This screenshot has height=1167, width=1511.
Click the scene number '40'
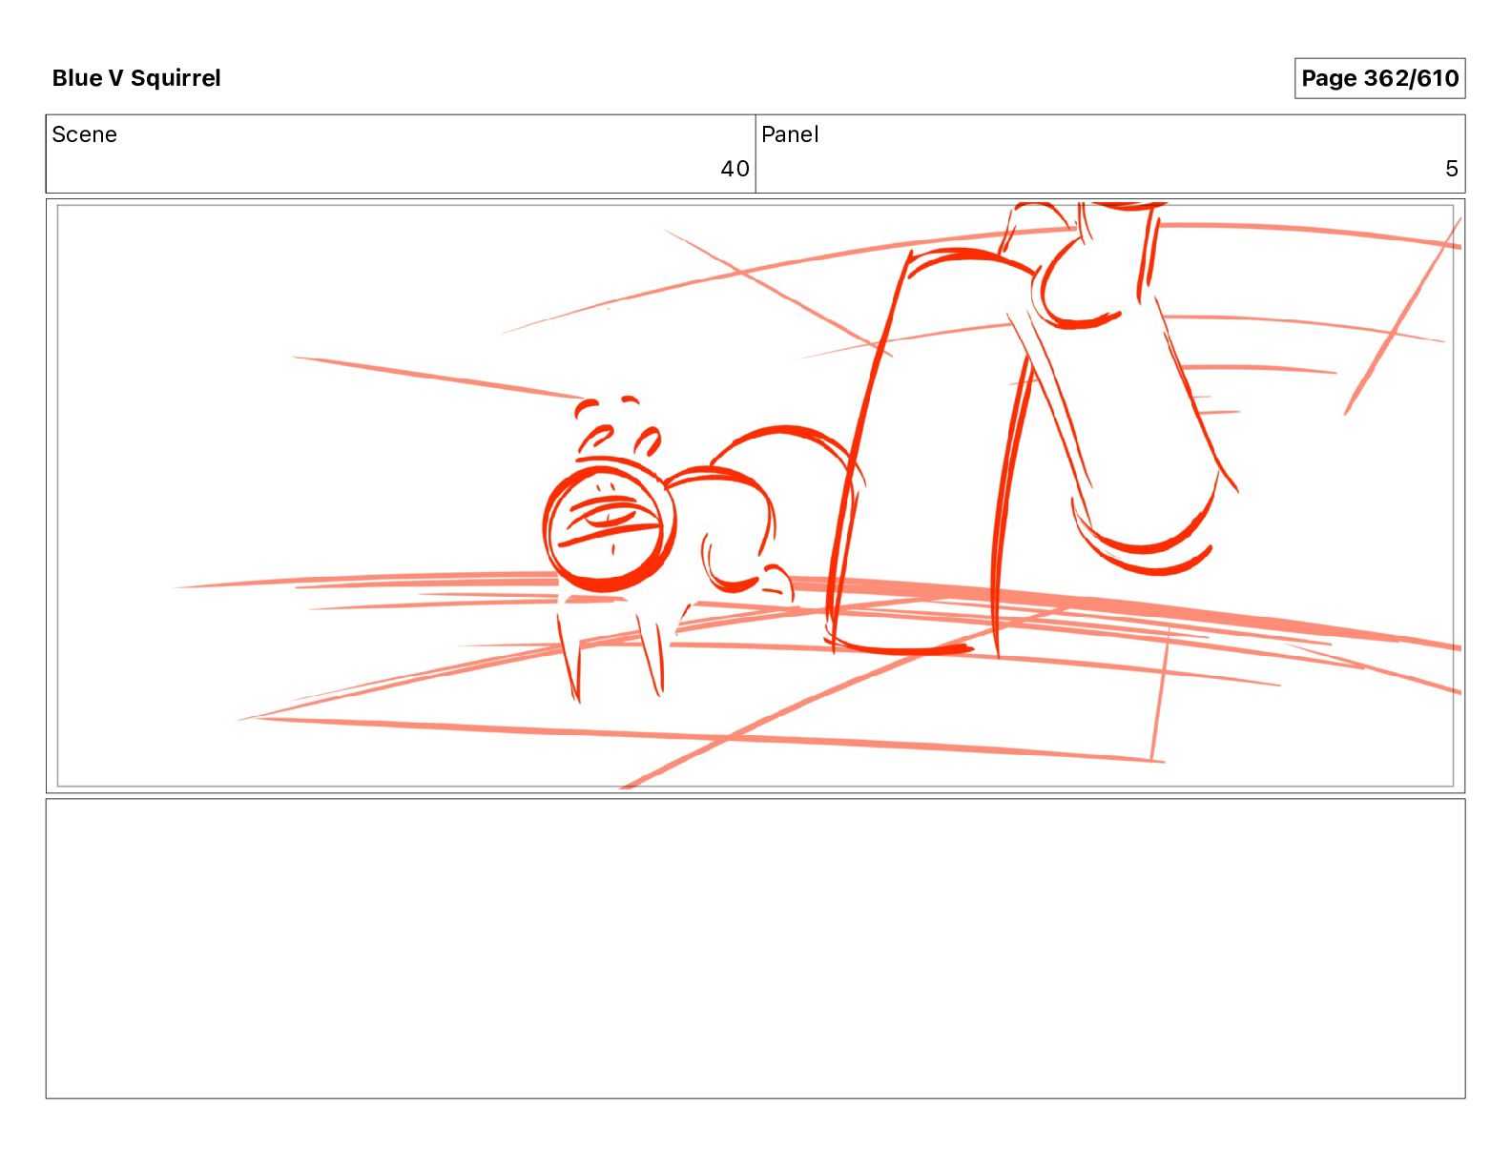735,169
